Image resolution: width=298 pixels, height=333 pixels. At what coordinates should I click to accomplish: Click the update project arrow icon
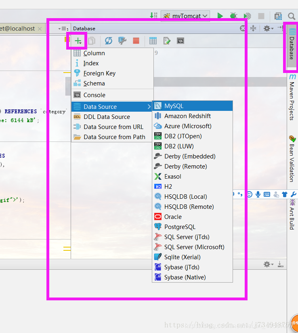click(x=153, y=15)
